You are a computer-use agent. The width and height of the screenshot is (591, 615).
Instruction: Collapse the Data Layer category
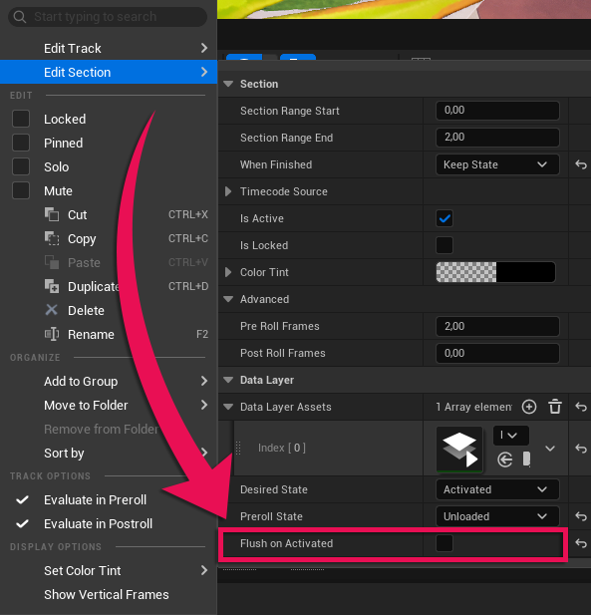228,380
